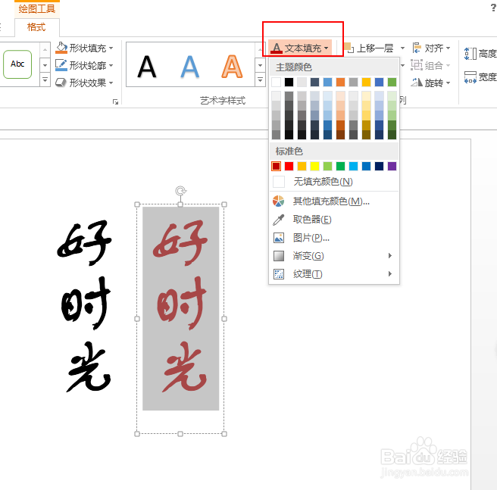Expand the WordArt styles gallery More arrow
Image resolution: width=497 pixels, height=490 pixels.
(260, 80)
